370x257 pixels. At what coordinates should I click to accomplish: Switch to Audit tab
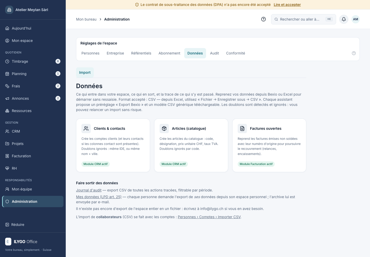click(215, 53)
